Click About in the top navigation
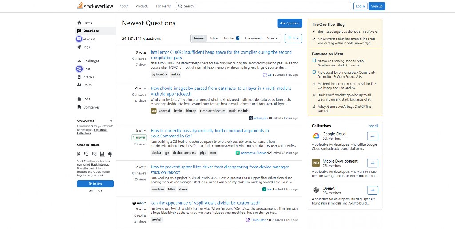The image size is (455, 229). tap(124, 6)
